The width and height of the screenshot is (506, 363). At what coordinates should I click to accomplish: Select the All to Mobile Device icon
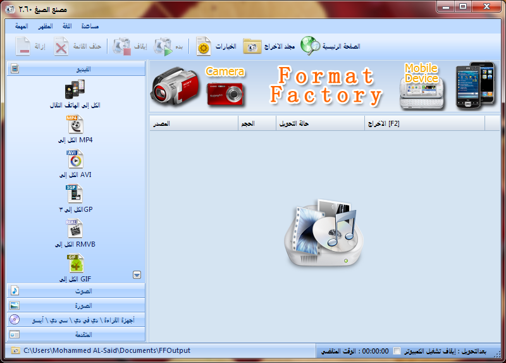[x=75, y=89]
